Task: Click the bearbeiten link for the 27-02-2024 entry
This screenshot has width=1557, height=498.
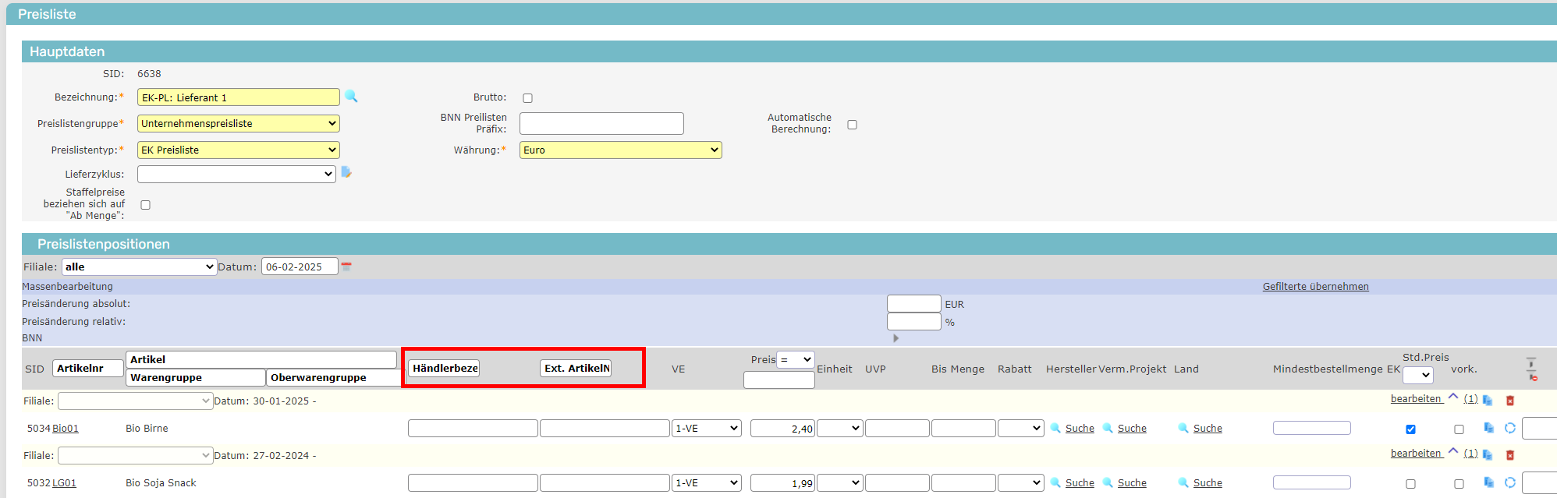Action: tap(1415, 453)
